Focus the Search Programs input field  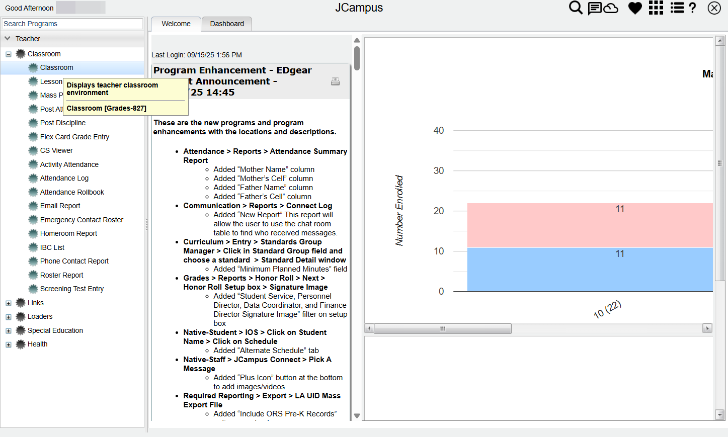click(72, 24)
